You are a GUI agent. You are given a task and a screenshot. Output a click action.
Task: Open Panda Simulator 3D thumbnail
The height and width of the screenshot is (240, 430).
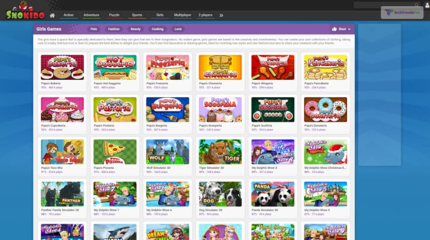pos(273,194)
